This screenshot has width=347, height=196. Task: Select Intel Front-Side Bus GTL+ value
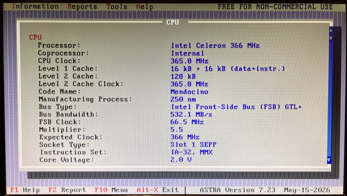(236, 107)
